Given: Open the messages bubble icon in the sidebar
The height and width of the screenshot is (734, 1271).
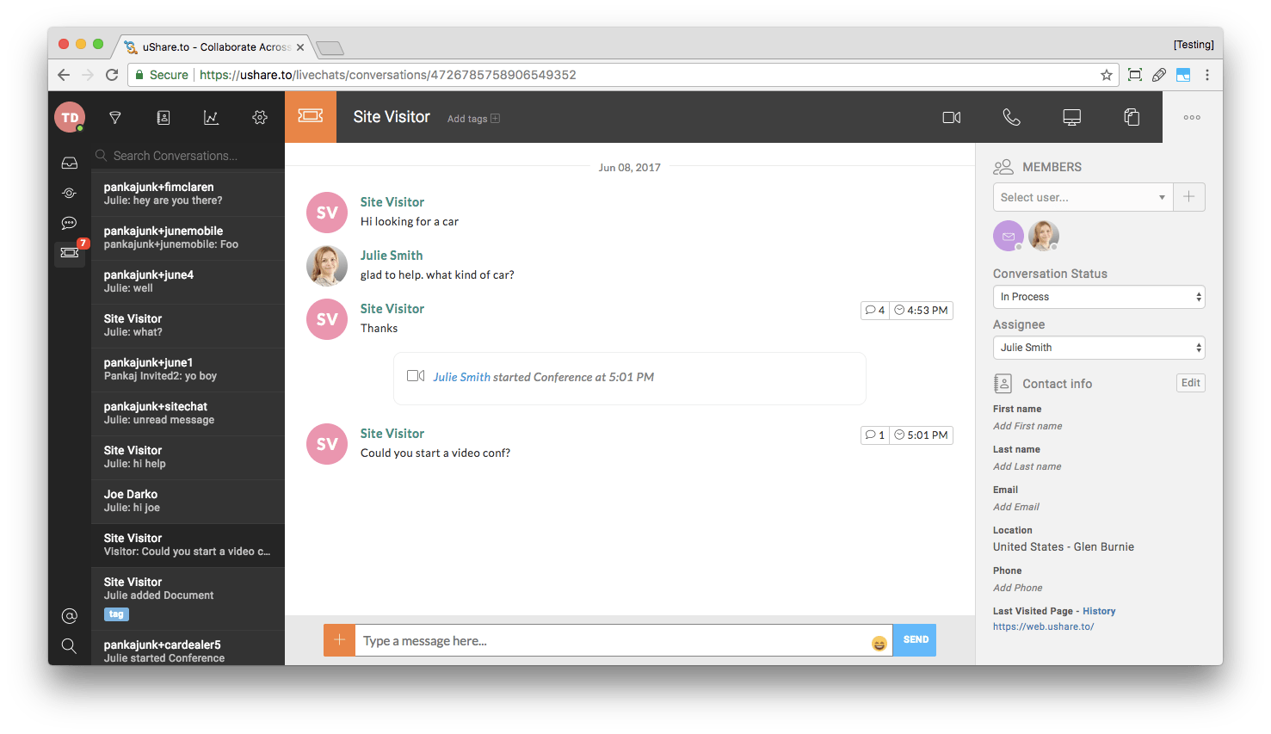Looking at the screenshot, I should [x=69, y=224].
